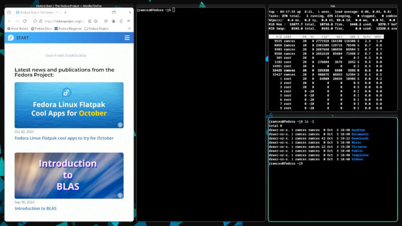Click comment count badge on BLAS image
The width and height of the screenshot is (402, 226).
[120, 195]
